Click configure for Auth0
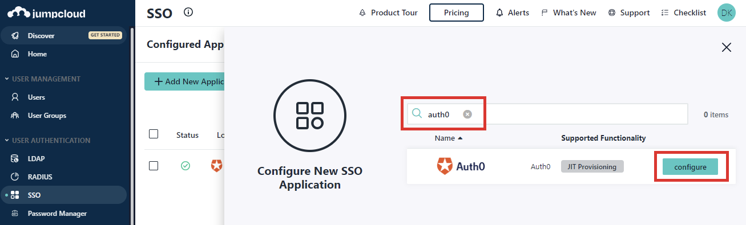The width and height of the screenshot is (746, 225). click(690, 167)
